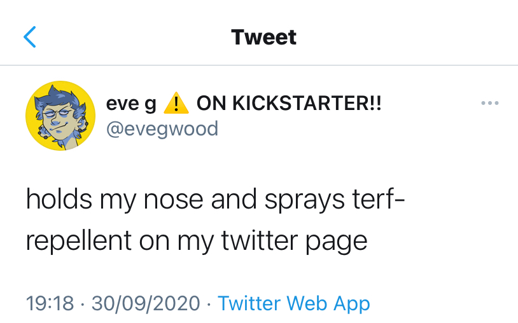Click the "ON KICKSTARTER!!" name text

tap(289, 104)
